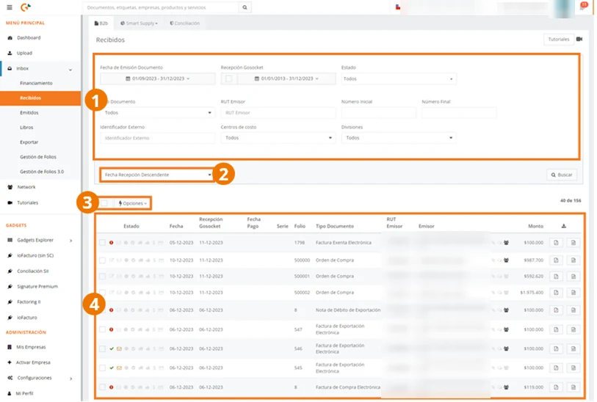The image size is (597, 402).
Task: Click the RUT Emisor input field
Action: click(x=278, y=113)
